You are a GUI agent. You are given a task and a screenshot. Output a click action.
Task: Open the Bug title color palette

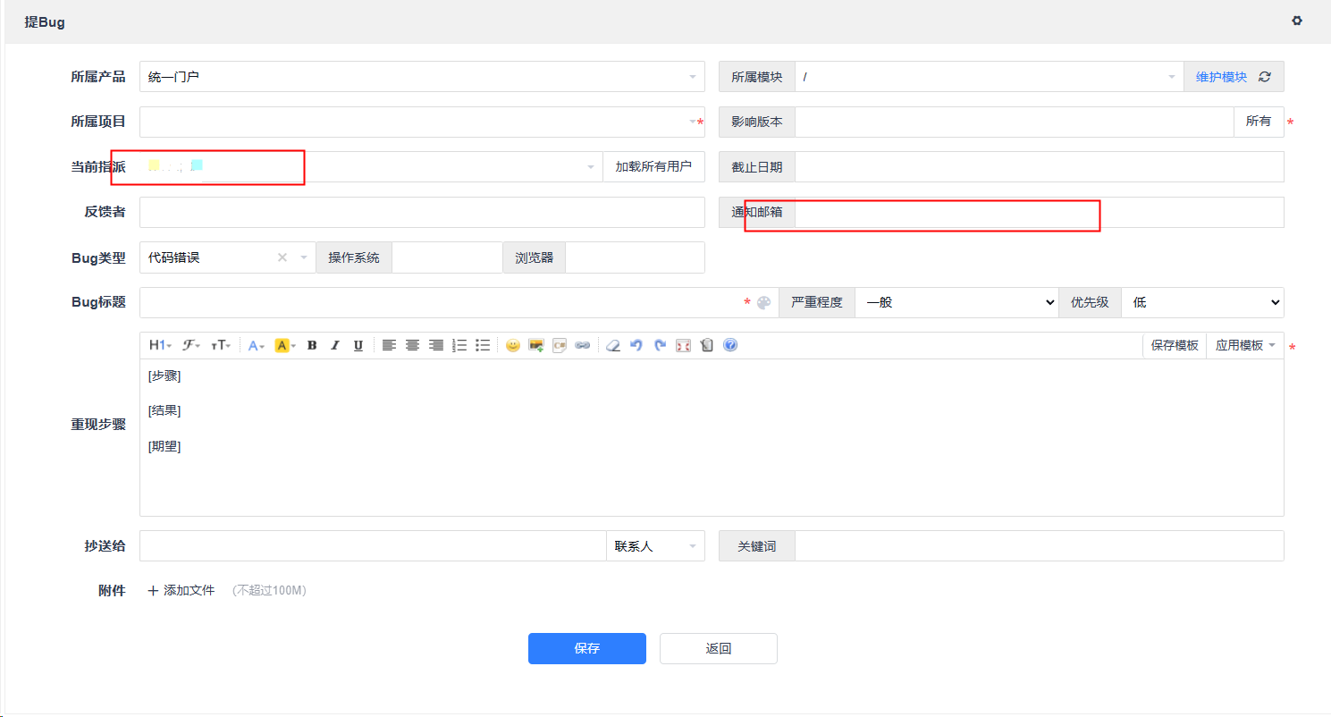click(763, 303)
